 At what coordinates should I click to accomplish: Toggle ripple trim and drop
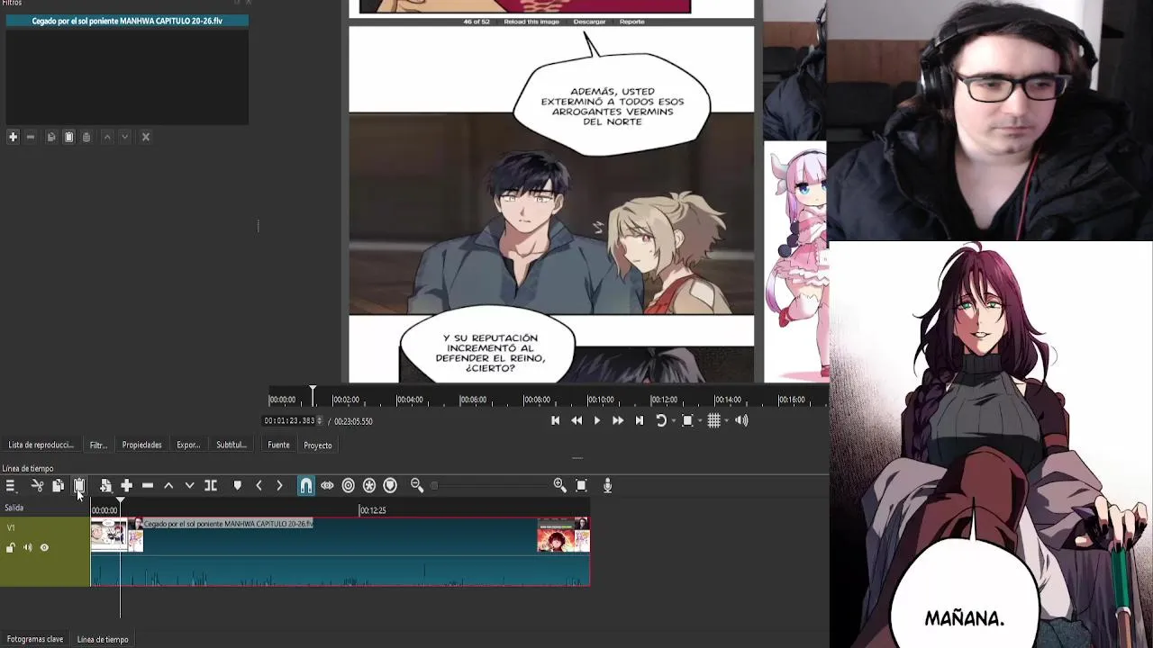[x=349, y=485]
